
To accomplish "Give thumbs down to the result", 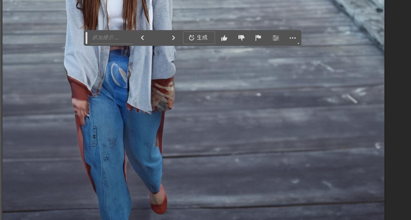I will 241,38.
